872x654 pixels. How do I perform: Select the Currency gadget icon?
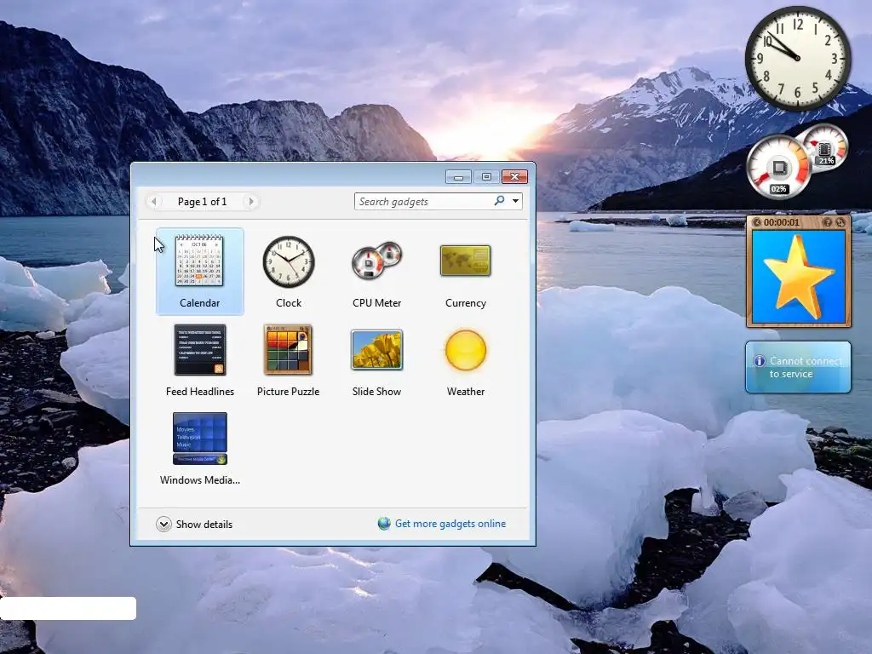pyautogui.click(x=466, y=261)
